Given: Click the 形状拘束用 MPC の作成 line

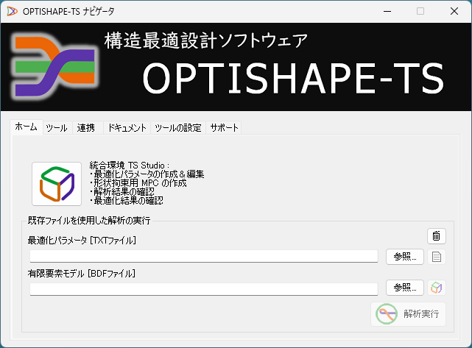Looking at the screenshot, I should coord(138,183).
